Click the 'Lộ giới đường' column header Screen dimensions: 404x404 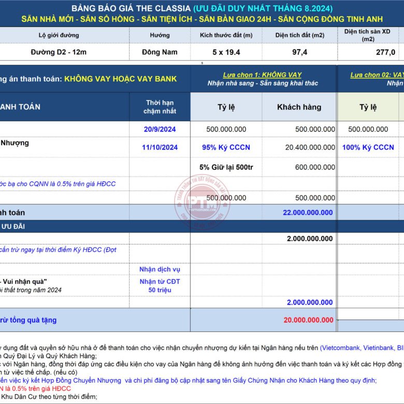[59, 35]
